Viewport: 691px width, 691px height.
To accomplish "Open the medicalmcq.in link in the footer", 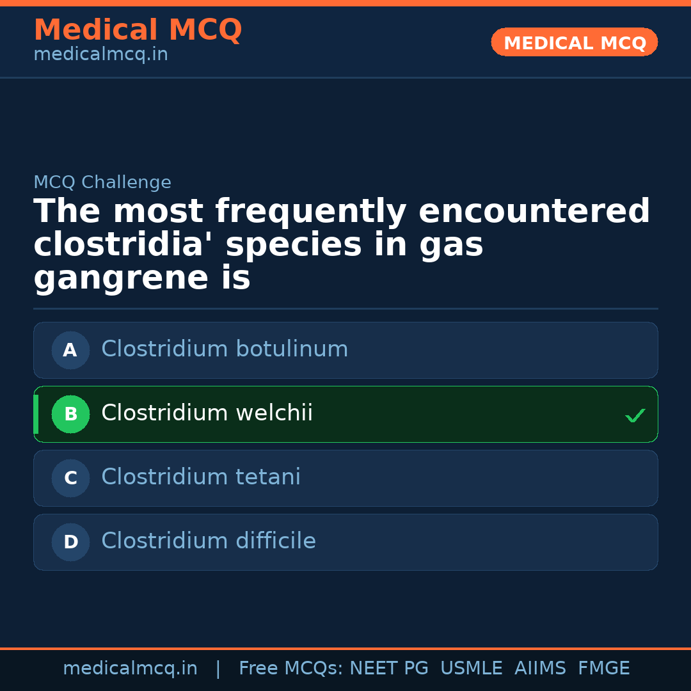I will click(x=130, y=669).
